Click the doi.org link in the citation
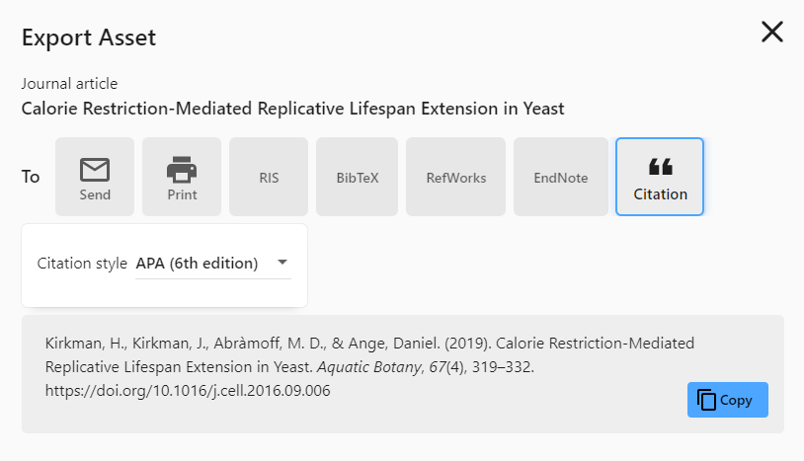Screen dimensions: 804x461 coord(188,391)
